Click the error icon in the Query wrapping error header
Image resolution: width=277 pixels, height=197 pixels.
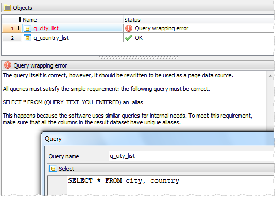(8, 65)
